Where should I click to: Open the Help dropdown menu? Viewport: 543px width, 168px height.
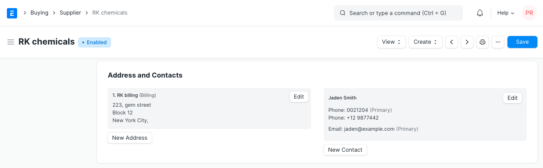click(x=506, y=13)
